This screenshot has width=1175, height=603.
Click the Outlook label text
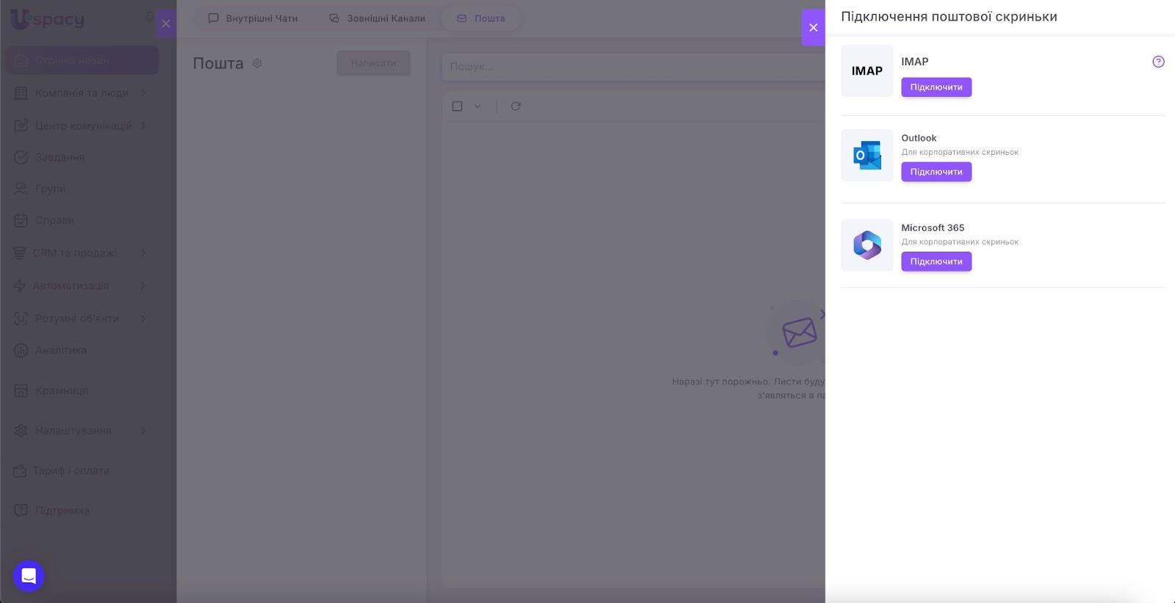click(919, 138)
